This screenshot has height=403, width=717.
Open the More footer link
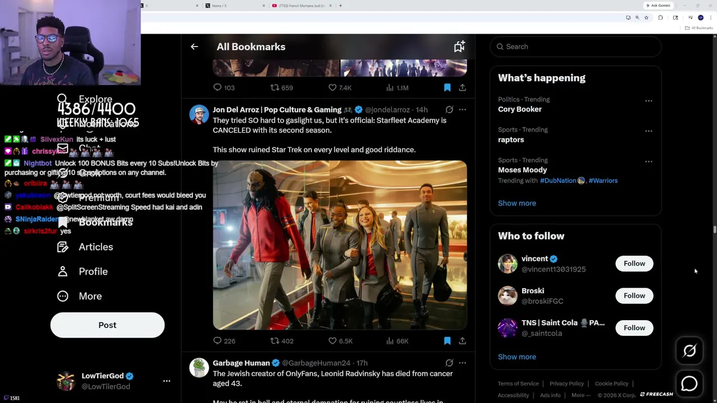click(580, 395)
